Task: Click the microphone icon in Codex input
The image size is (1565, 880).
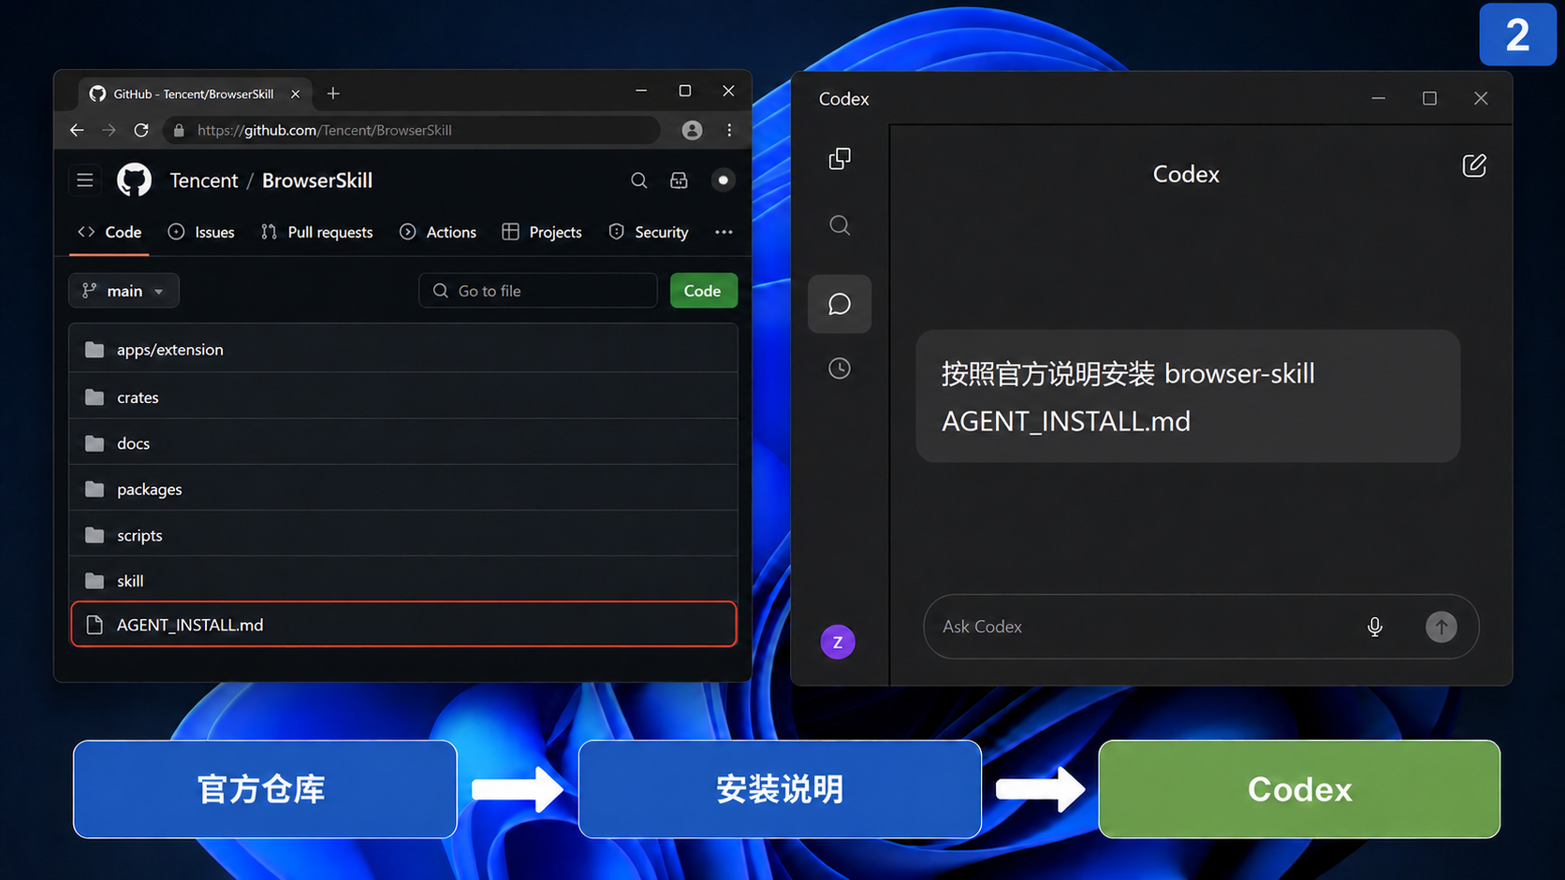Action: click(1375, 627)
